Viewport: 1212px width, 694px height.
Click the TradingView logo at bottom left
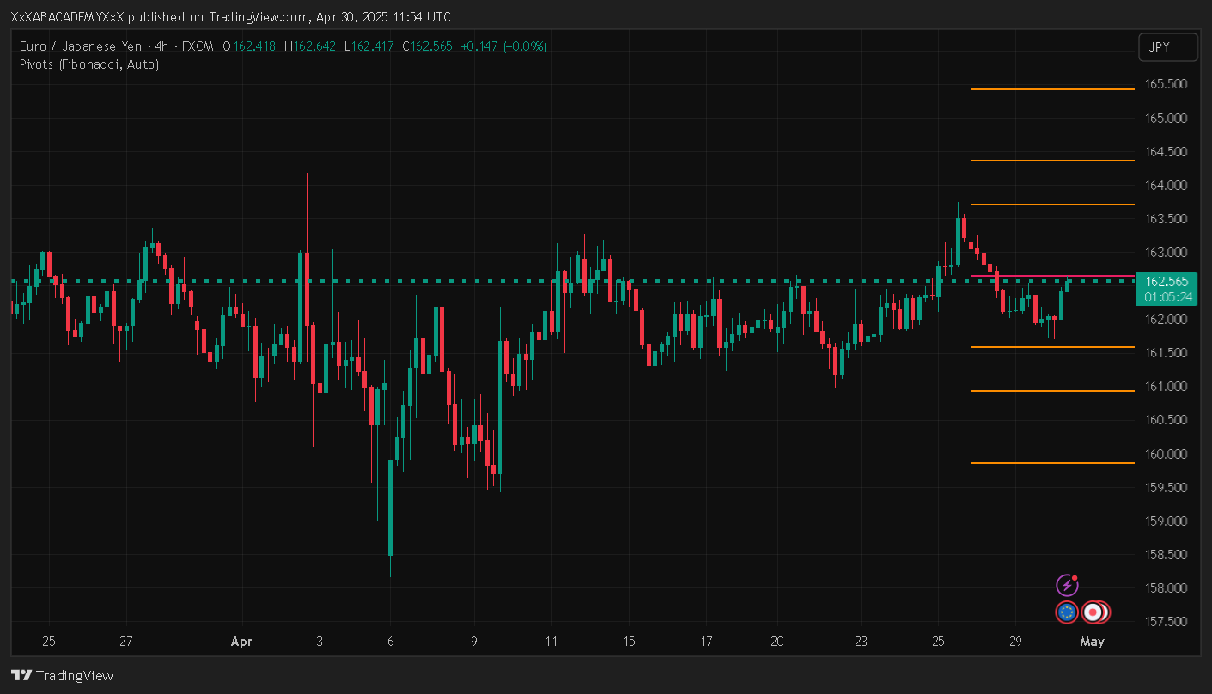(x=62, y=676)
